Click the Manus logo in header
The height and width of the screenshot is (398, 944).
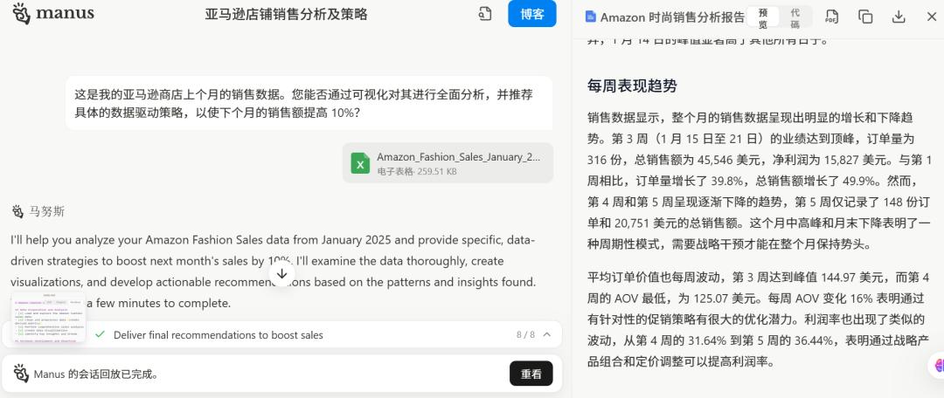click(53, 14)
